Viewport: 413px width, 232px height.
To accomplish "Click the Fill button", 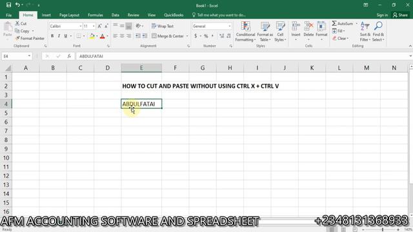I will [338, 31].
